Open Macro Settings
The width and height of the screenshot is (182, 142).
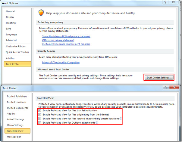click(x=17, y=125)
